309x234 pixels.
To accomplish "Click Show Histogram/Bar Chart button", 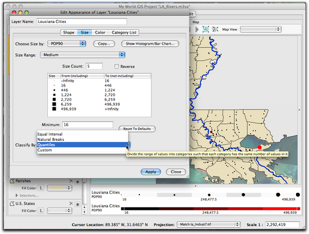I will click(150, 44).
